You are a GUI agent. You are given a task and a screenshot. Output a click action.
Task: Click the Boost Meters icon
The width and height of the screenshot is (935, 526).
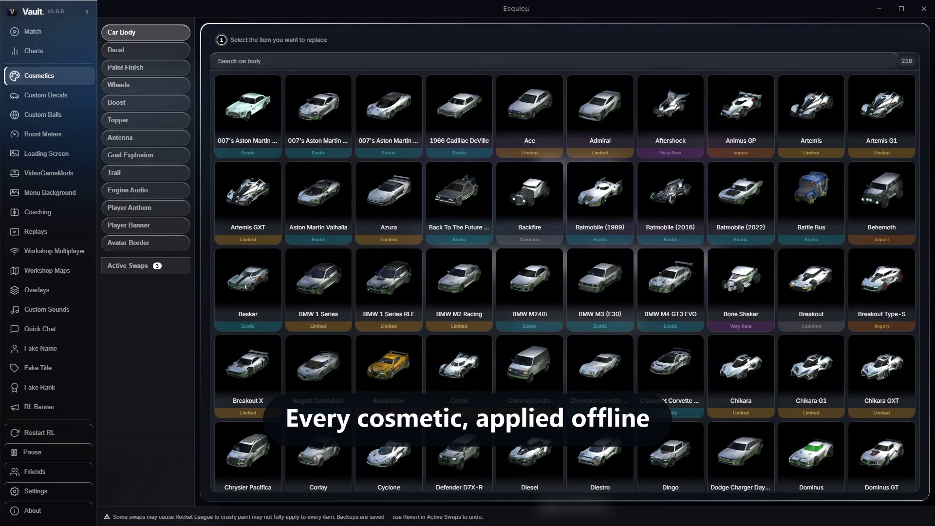(x=15, y=134)
